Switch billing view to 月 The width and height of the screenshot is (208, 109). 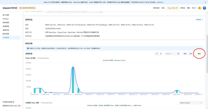161,54
